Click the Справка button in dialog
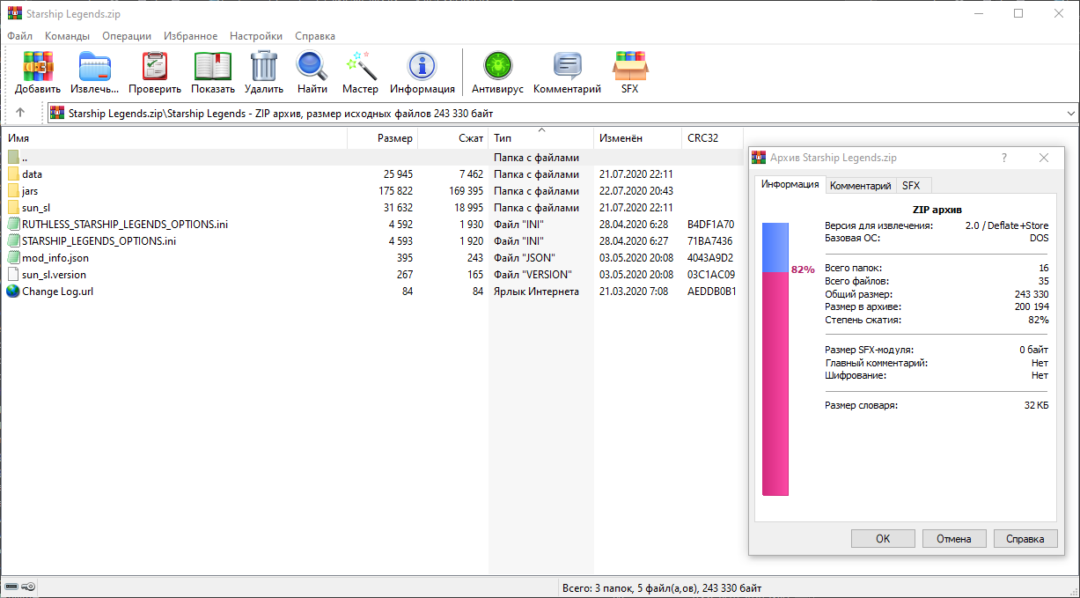 (1025, 539)
